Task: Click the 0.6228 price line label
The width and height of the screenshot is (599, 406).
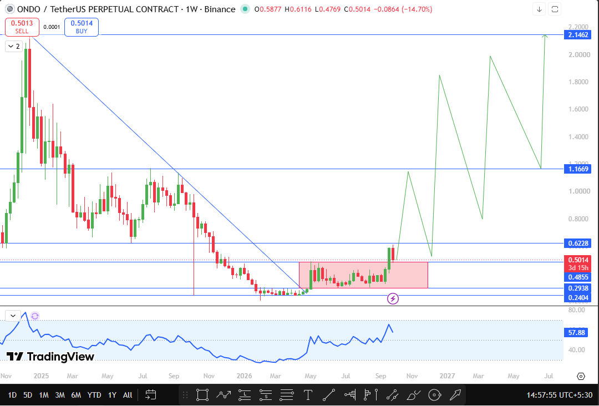Action: coord(578,243)
